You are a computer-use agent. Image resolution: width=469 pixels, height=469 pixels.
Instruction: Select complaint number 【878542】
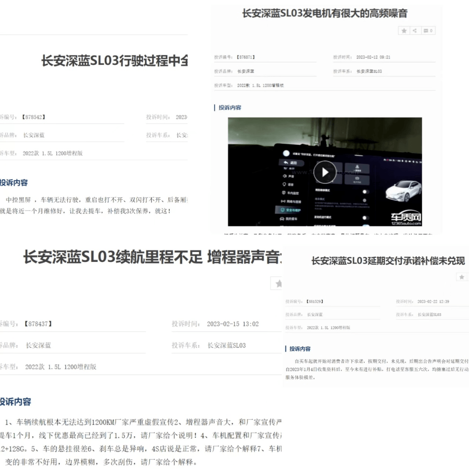pyautogui.click(x=33, y=117)
